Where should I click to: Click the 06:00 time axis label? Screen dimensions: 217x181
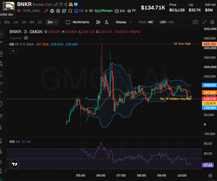coord(101,175)
